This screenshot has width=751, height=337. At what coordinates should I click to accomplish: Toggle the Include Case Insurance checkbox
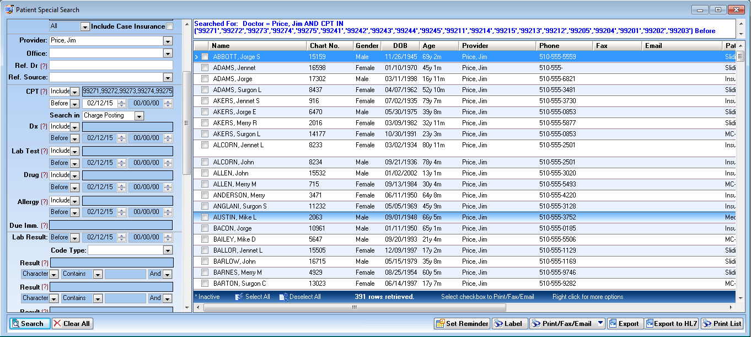(169, 26)
